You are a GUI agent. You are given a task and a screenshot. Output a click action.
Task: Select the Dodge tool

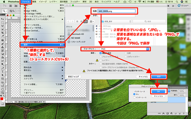pyautogui.click(x=3, y=64)
